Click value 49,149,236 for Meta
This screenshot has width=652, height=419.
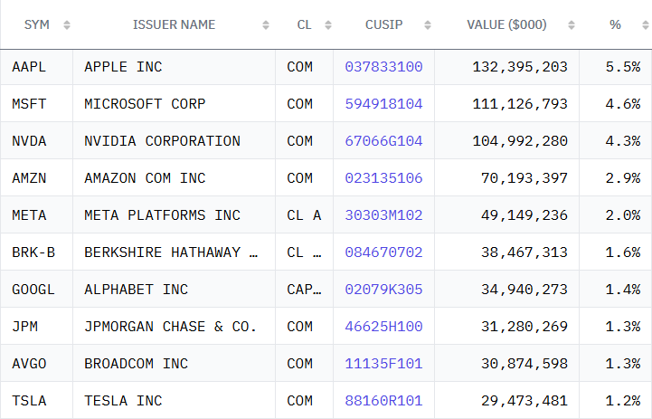pos(524,215)
